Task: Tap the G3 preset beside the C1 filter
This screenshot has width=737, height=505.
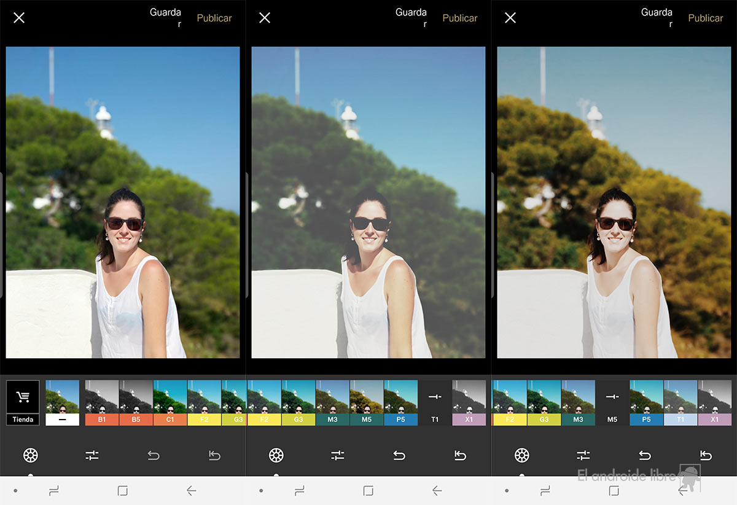Action: (234, 403)
